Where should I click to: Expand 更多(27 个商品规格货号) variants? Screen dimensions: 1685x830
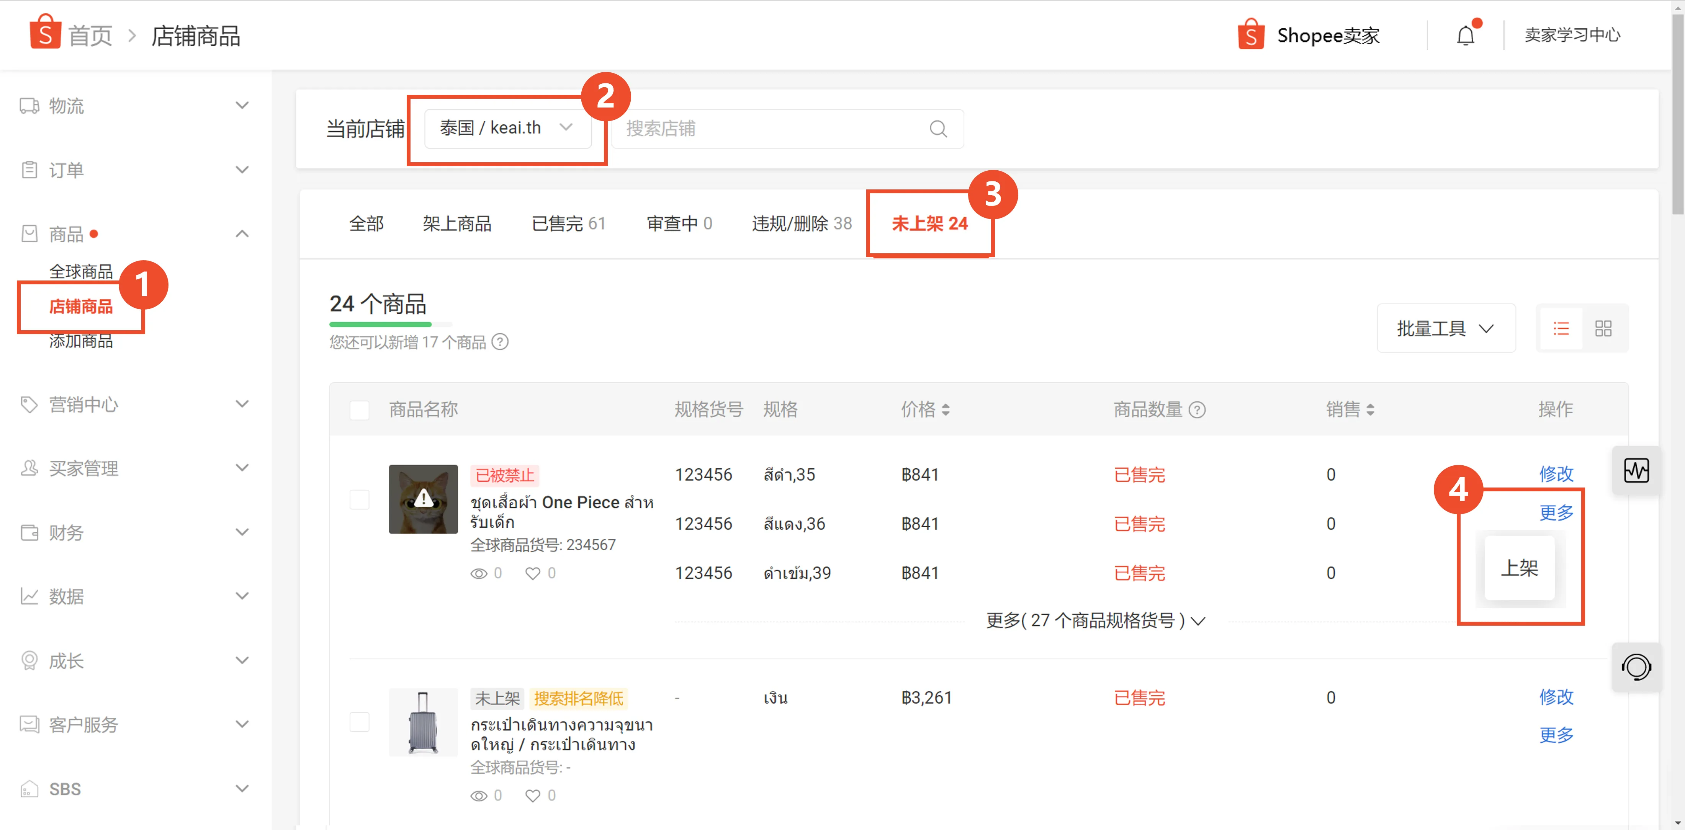1094,620
